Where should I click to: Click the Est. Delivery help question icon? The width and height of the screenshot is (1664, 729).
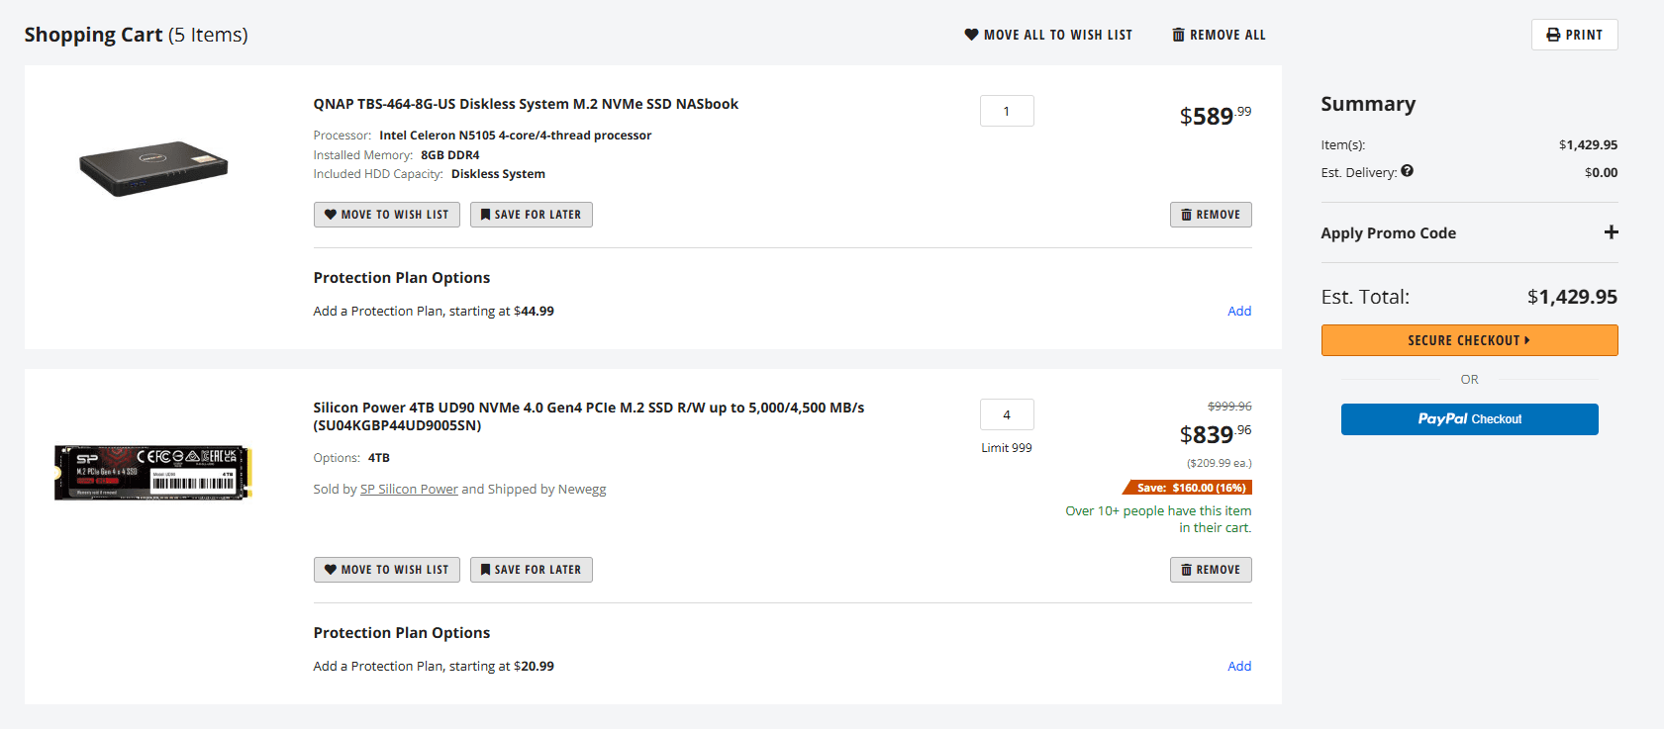(1407, 171)
